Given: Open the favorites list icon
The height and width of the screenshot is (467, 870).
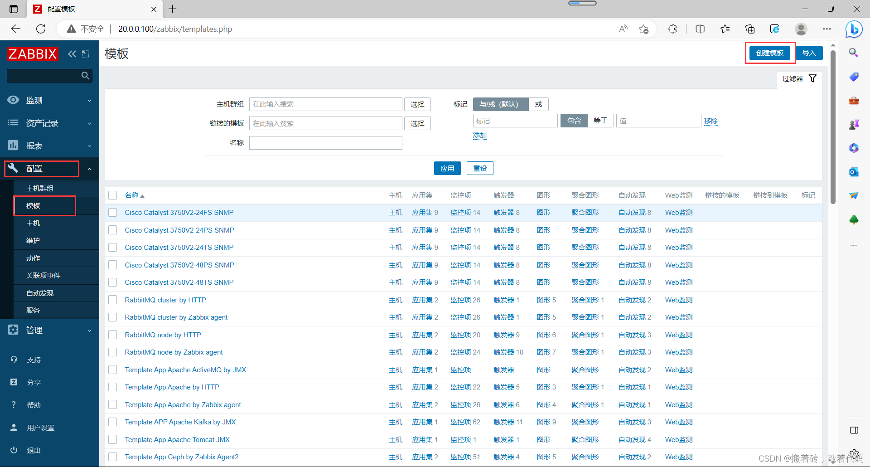Looking at the screenshot, I should 725,29.
